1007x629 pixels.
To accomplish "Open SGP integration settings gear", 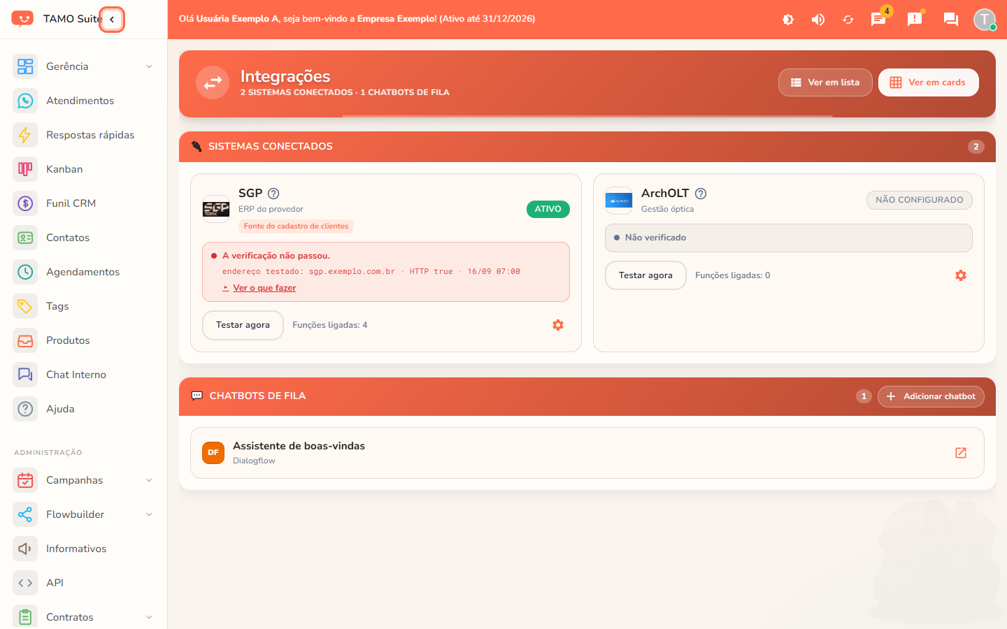I will (x=558, y=325).
